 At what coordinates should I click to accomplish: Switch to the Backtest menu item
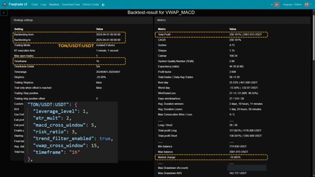54,4
